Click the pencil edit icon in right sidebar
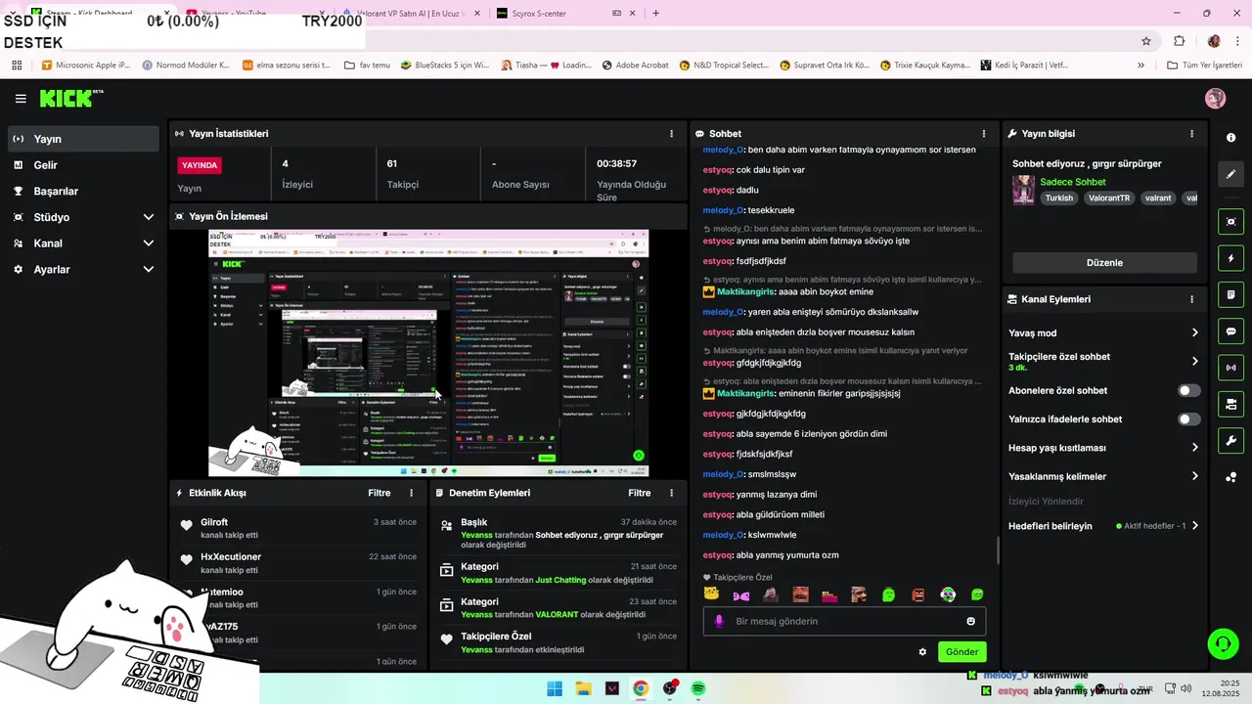Image resolution: width=1252 pixels, height=704 pixels. (1230, 174)
